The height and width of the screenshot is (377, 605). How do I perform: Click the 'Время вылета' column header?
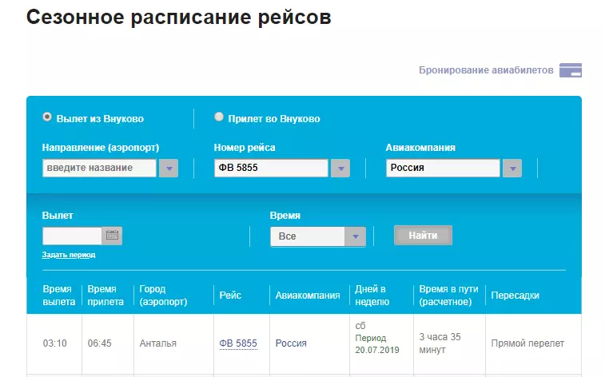(x=58, y=296)
